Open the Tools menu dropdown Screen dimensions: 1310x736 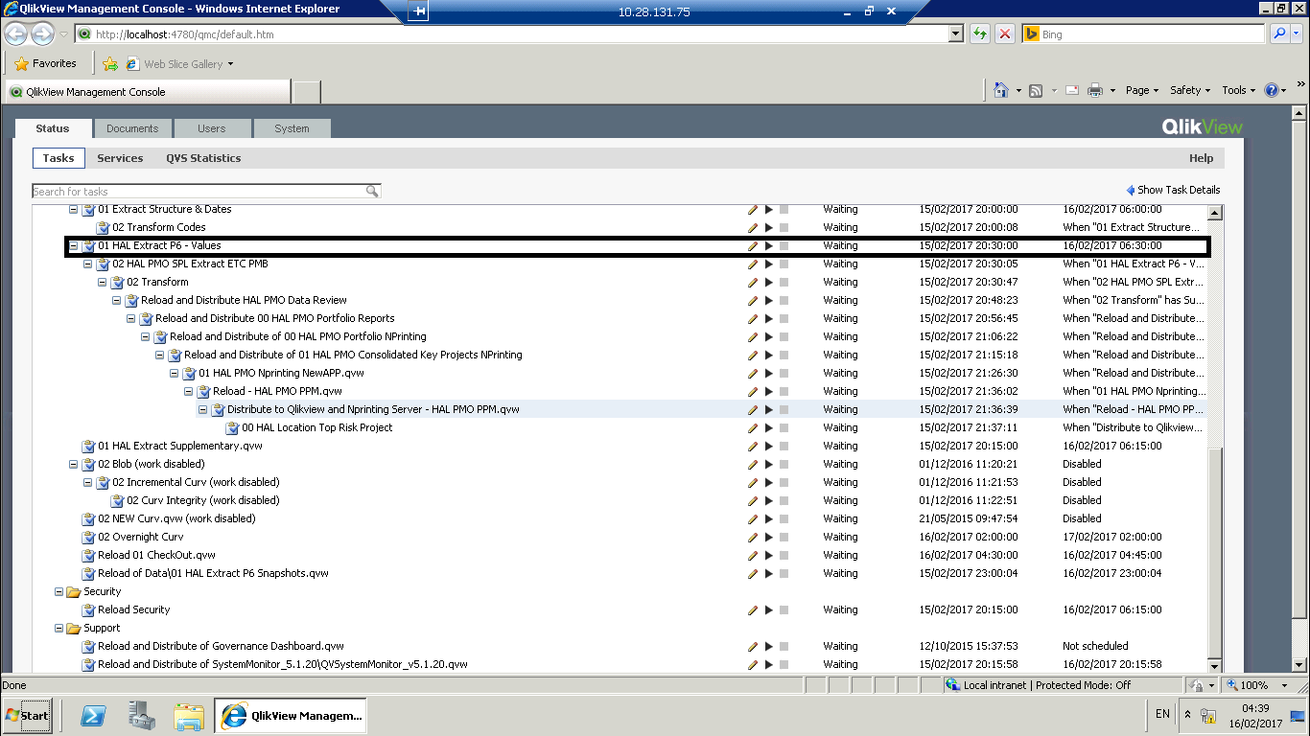pos(1239,90)
